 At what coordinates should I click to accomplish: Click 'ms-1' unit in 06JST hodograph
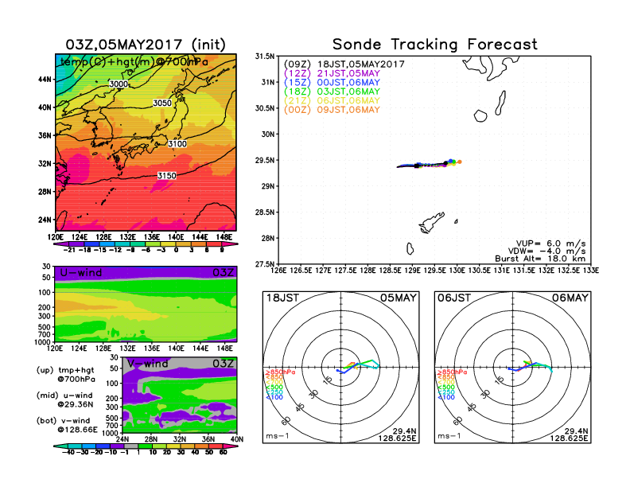[449, 436]
